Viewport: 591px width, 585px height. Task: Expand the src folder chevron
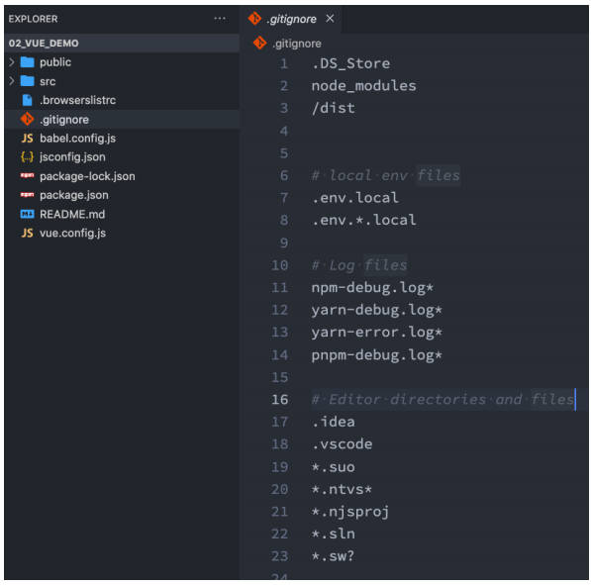(12, 81)
